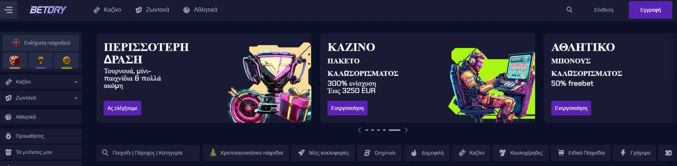
Task: Click the Σύνδεση login link
Action: (603, 10)
